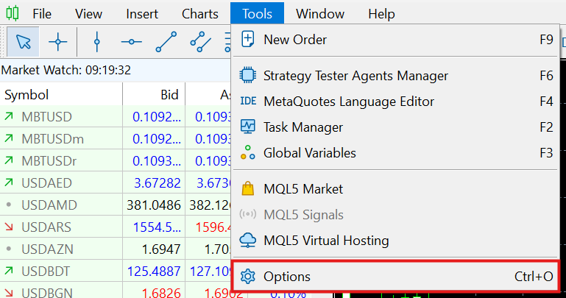Click the Market Watch title bar

coord(115,70)
